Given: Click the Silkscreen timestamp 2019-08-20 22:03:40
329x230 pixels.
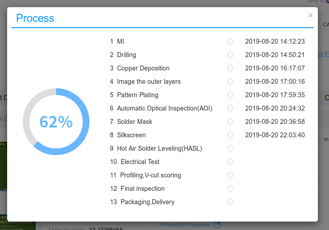Looking at the screenshot, I should pyautogui.click(x=275, y=135).
